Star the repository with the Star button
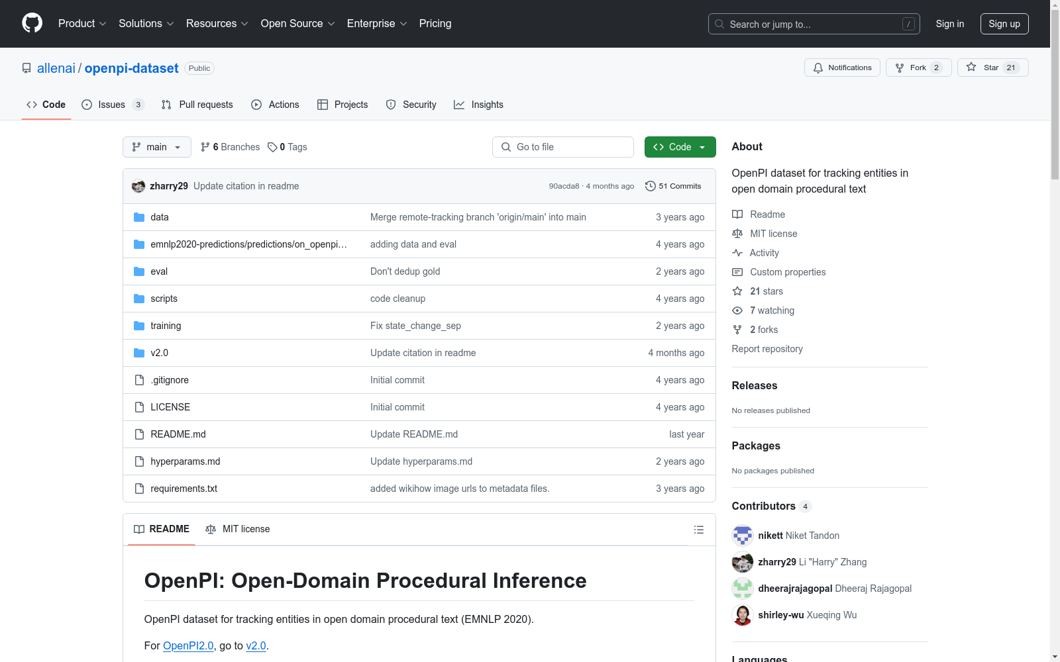The image size is (1060, 662). 992,68
